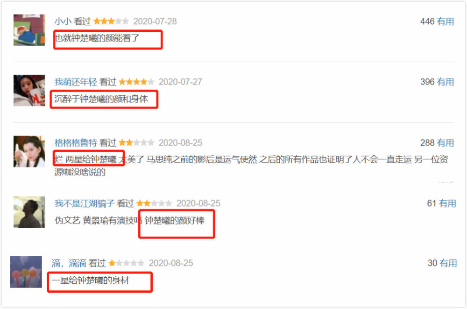Image resolution: width=467 pixels, height=309 pixels.
Task: Open avatar of user 我萌还年轻
Action: (29, 91)
